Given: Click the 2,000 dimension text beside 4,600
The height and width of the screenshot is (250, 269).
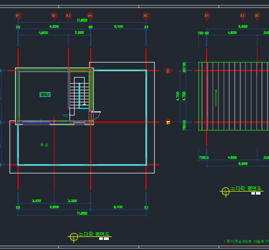Looking at the screenshot, I should click(79, 33).
